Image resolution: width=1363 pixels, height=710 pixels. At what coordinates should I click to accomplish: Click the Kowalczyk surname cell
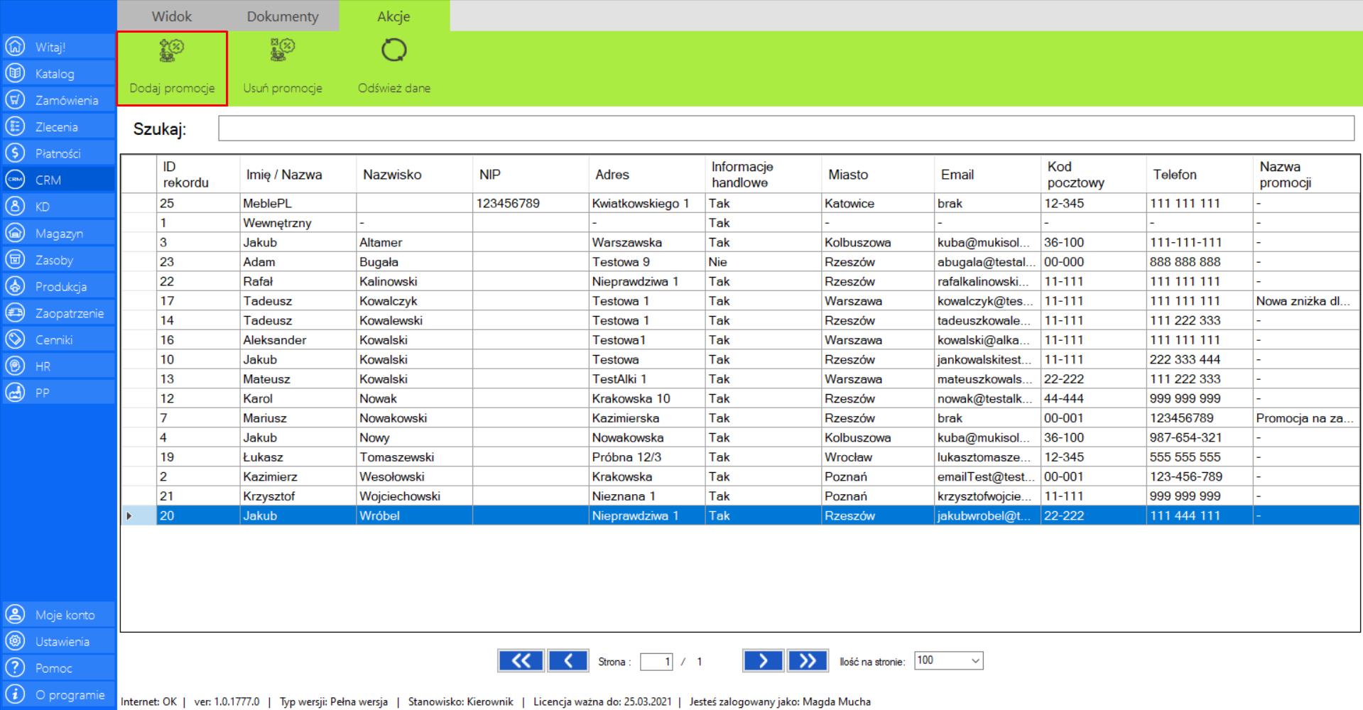[x=414, y=301]
